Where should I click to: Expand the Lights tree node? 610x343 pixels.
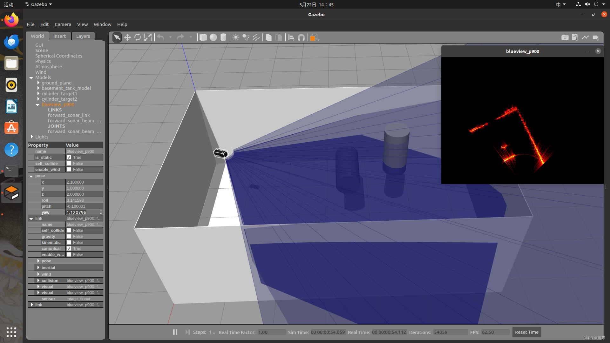pos(32,137)
